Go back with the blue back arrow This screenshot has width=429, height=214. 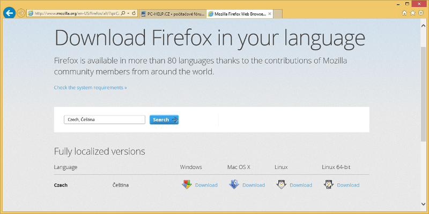(9, 13)
